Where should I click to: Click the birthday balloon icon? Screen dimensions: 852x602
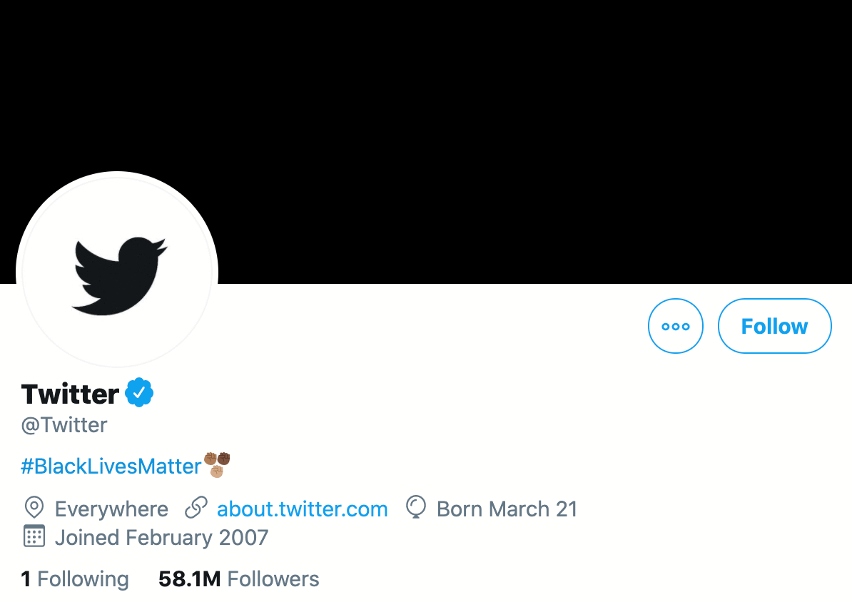[x=415, y=508]
